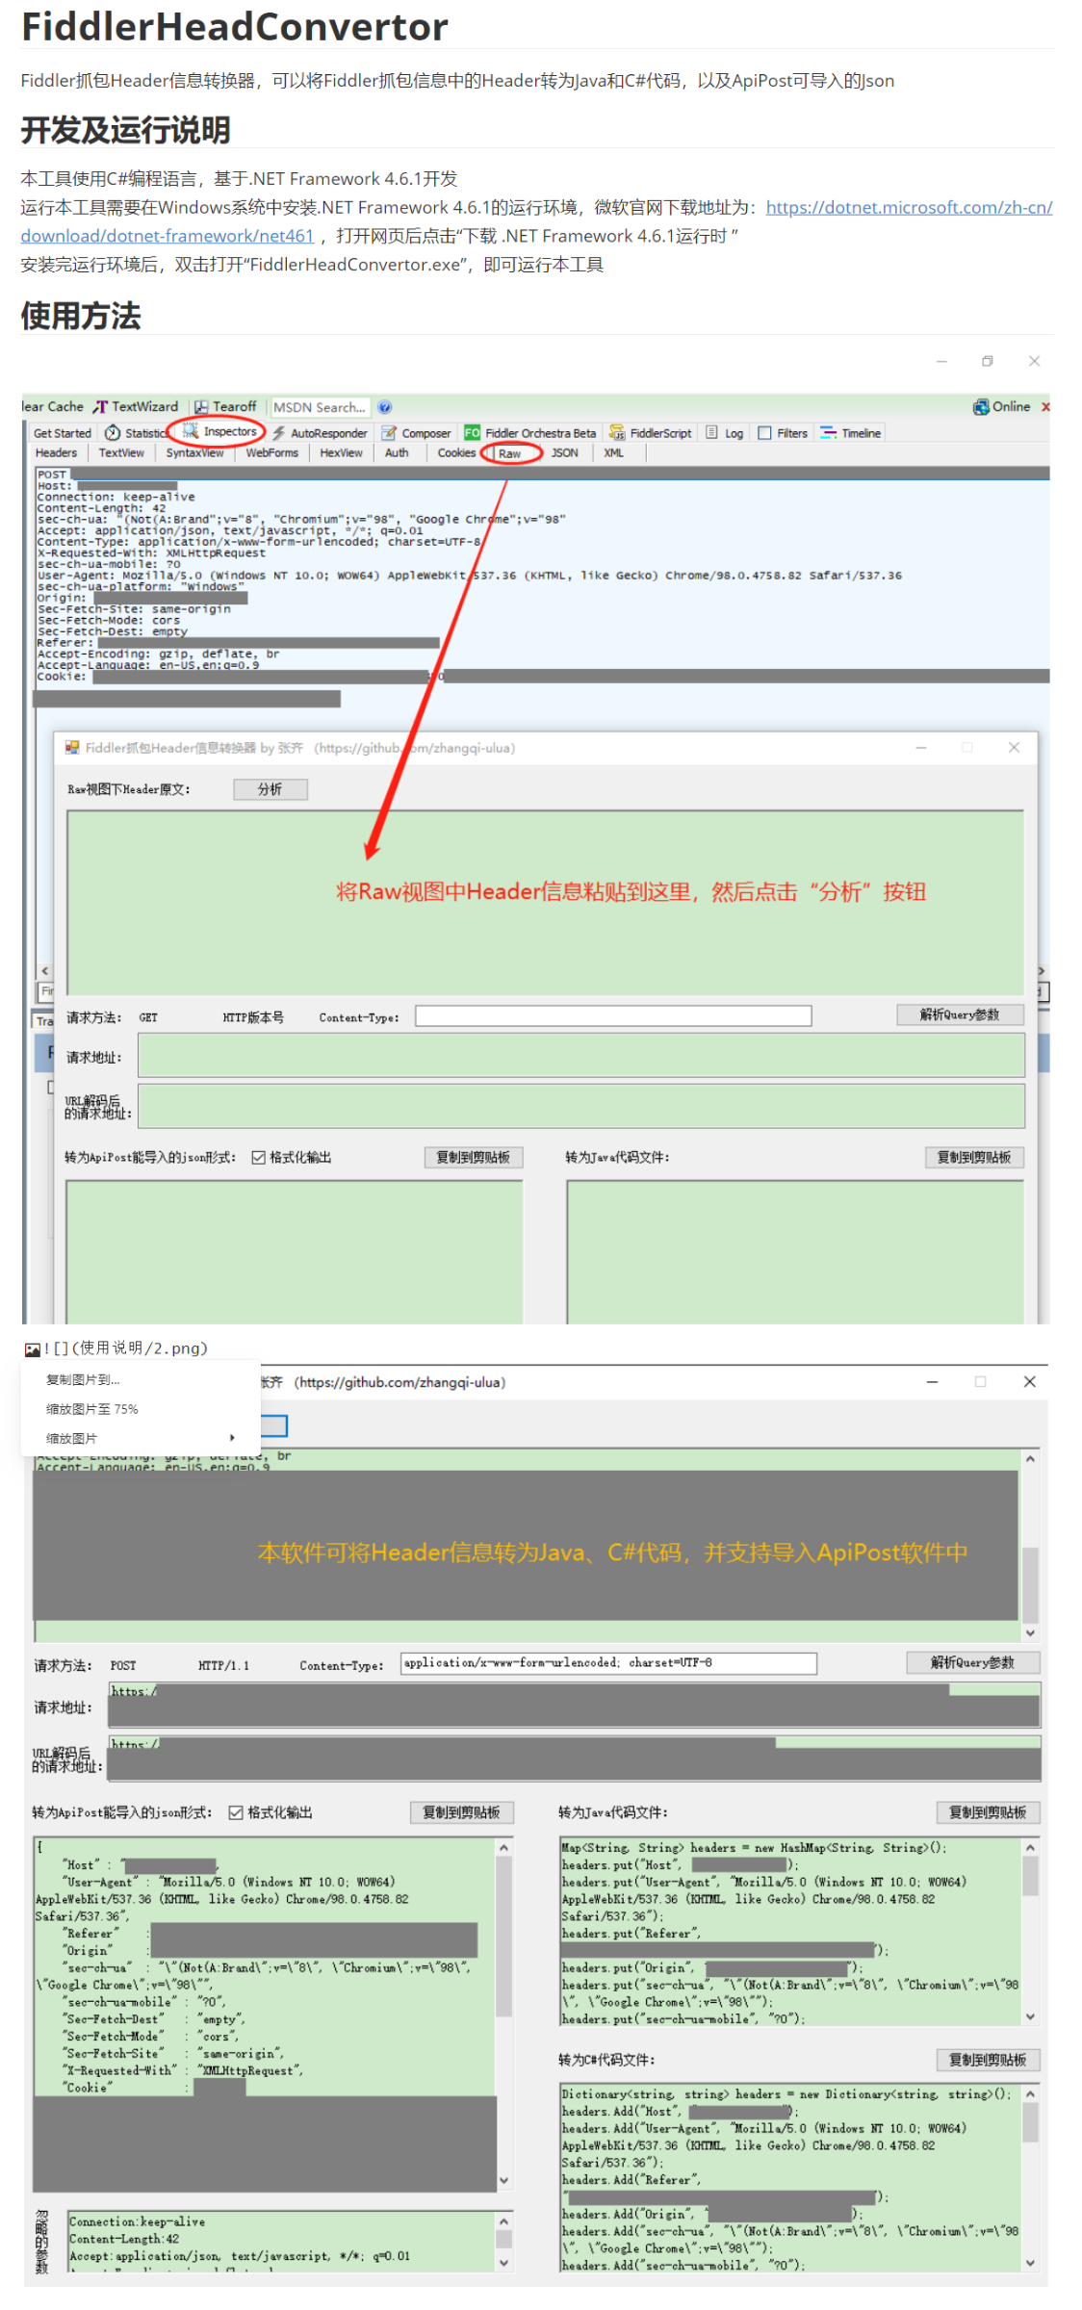
Task: Open the Log tab in Fiddler
Action: (x=724, y=433)
